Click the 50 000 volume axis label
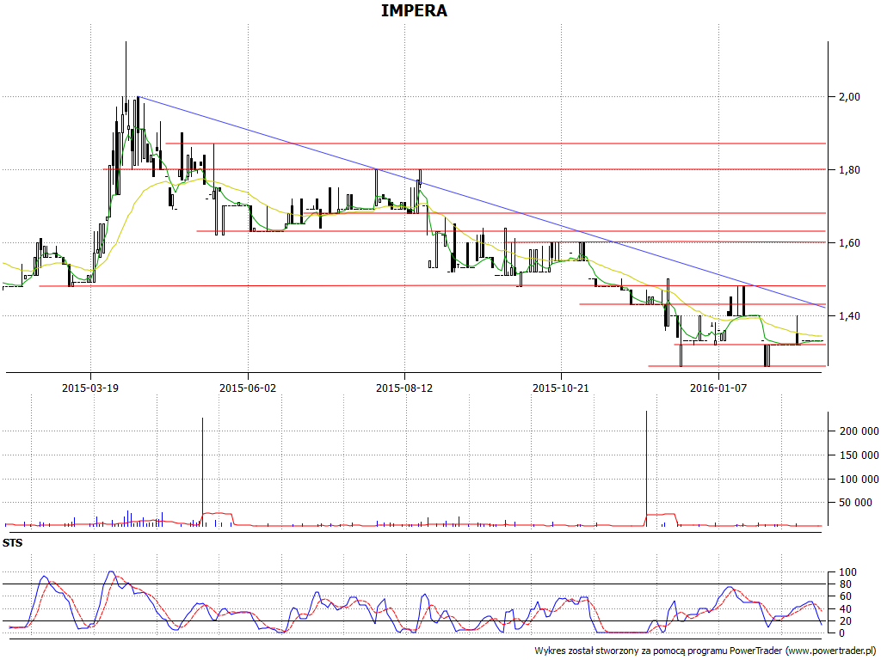 856,502
